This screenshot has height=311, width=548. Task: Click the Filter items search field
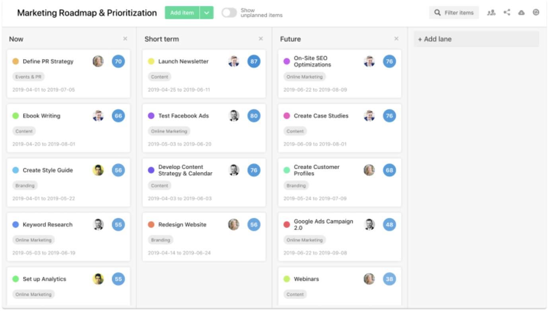454,13
